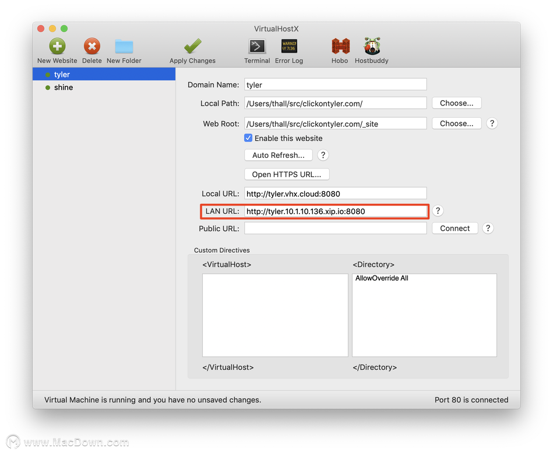This screenshot has height=452, width=553.
Task: Launch the Hostbuddy toolbar icon
Action: [x=372, y=46]
